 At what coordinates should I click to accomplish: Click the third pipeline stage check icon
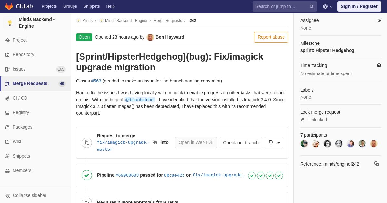click(x=270, y=176)
